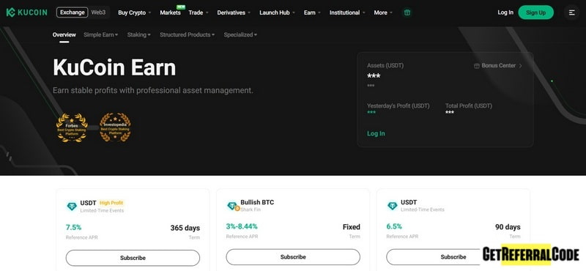
Task: Click the 7.5% reference APR value
Action: click(x=74, y=227)
